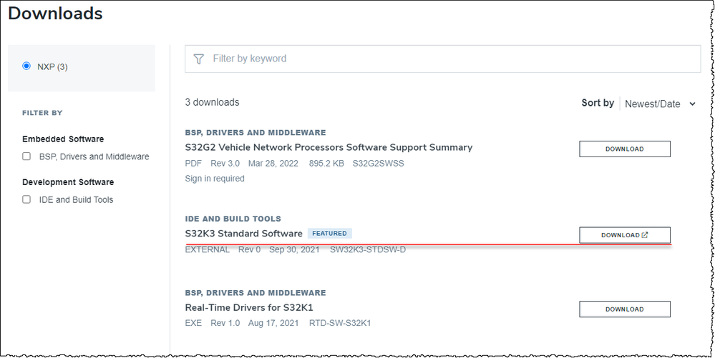Open S32K3 Standard Software title link
The height and width of the screenshot is (358, 715).
tap(243, 233)
